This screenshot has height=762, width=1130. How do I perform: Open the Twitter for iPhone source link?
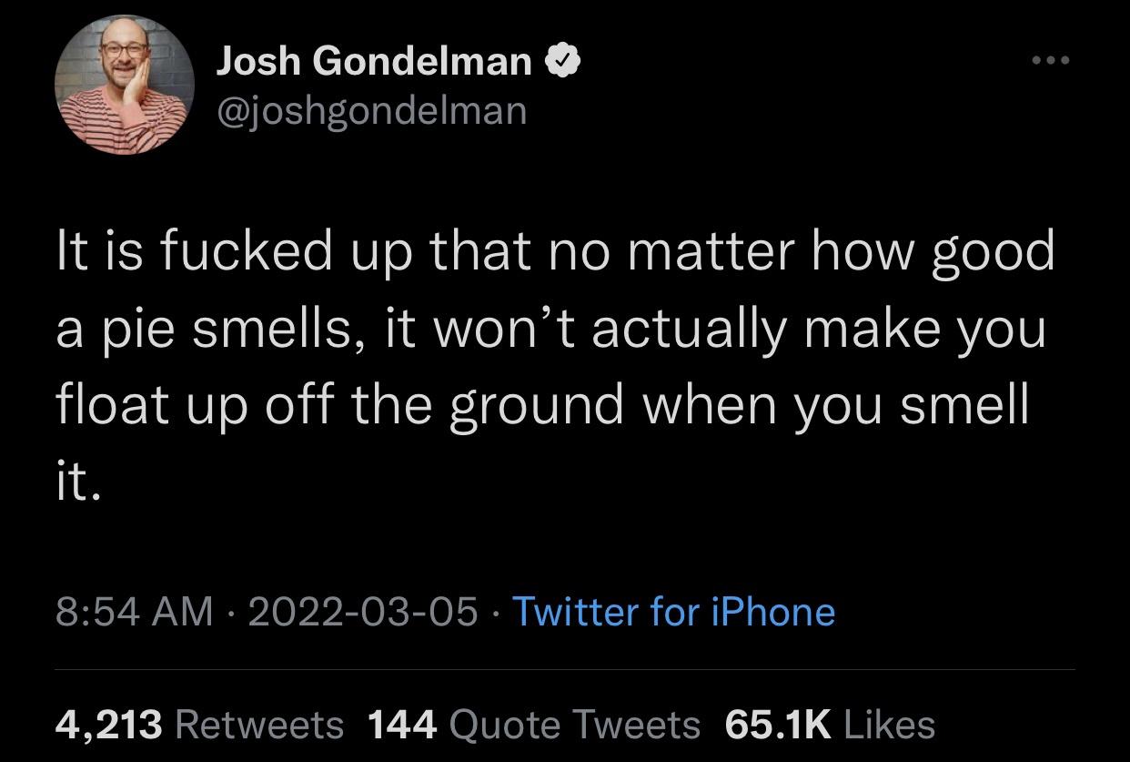[x=673, y=612]
